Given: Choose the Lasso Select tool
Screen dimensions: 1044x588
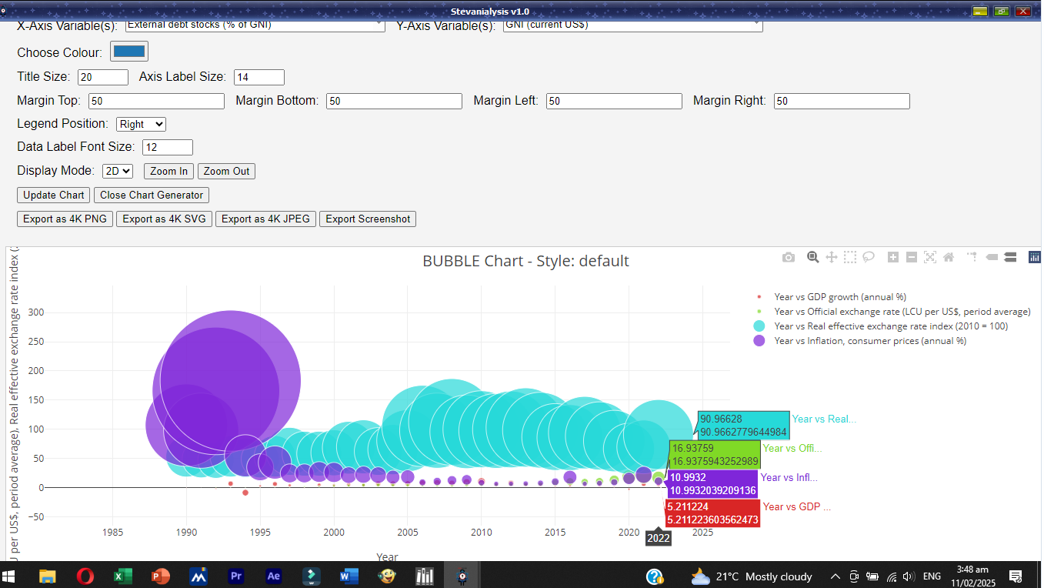Looking at the screenshot, I should click(x=869, y=257).
